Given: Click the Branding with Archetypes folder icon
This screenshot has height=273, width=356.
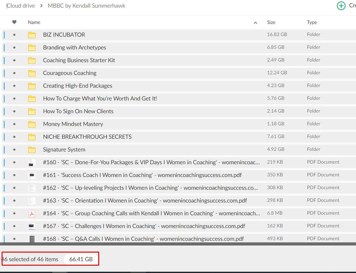Looking at the screenshot, I should (x=32, y=48).
